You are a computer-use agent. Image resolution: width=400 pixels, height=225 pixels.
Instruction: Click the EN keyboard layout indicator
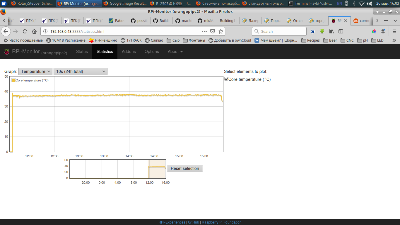point(339,4)
